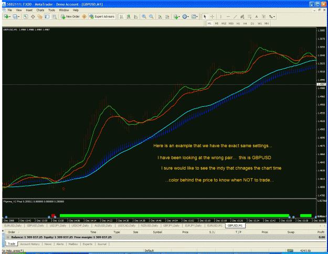
Task: Open the Mailbox terminal tab
Action: 73,244
